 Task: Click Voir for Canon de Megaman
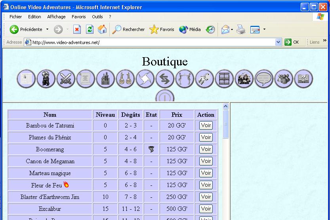[x=206, y=161]
